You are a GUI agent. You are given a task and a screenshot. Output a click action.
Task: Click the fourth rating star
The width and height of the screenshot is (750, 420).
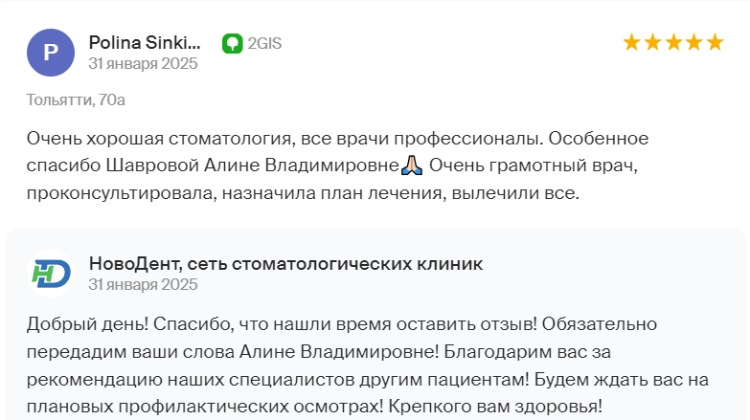pos(694,42)
